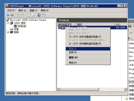
Task: Collapse the iSCSI 目标 tree node
Action: click(x=8, y=23)
